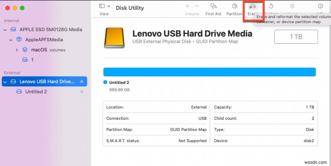Viewport: 331px width, 166px height.
Task: Click the disk2 device value
Action: coord(309,141)
